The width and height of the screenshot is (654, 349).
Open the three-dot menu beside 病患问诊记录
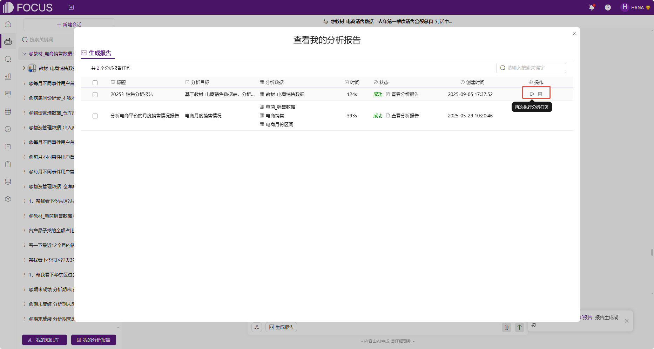pyautogui.click(x=23, y=98)
